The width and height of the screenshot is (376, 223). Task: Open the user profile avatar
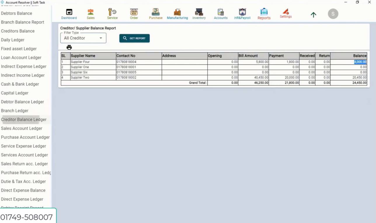(333, 13)
